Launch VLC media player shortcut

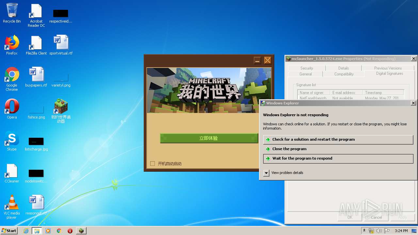pos(12,207)
